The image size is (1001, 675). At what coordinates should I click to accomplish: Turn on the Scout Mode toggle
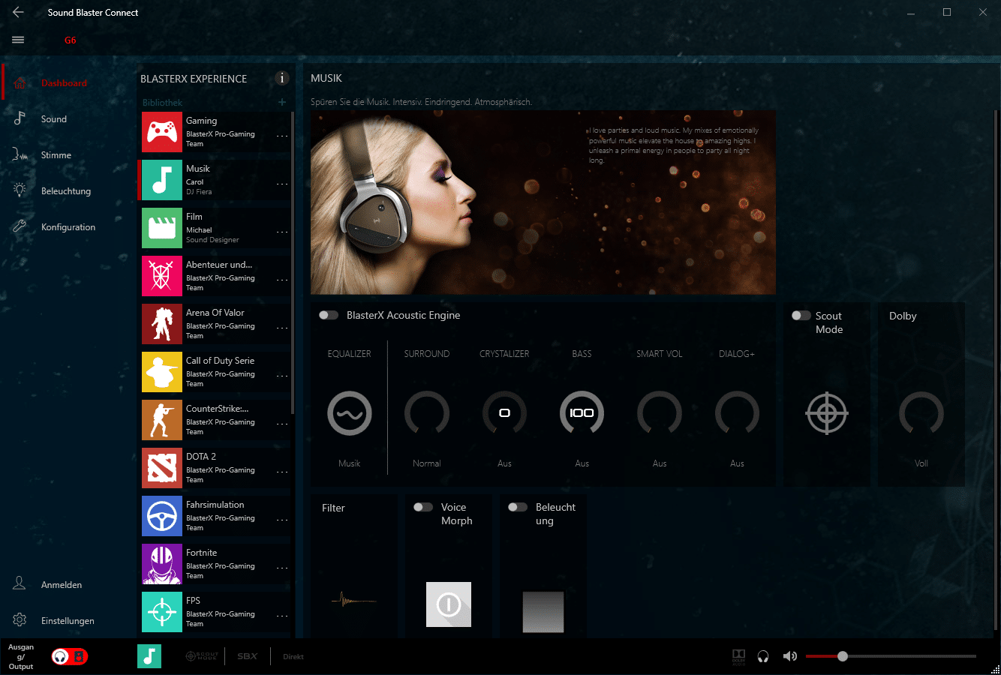click(801, 316)
